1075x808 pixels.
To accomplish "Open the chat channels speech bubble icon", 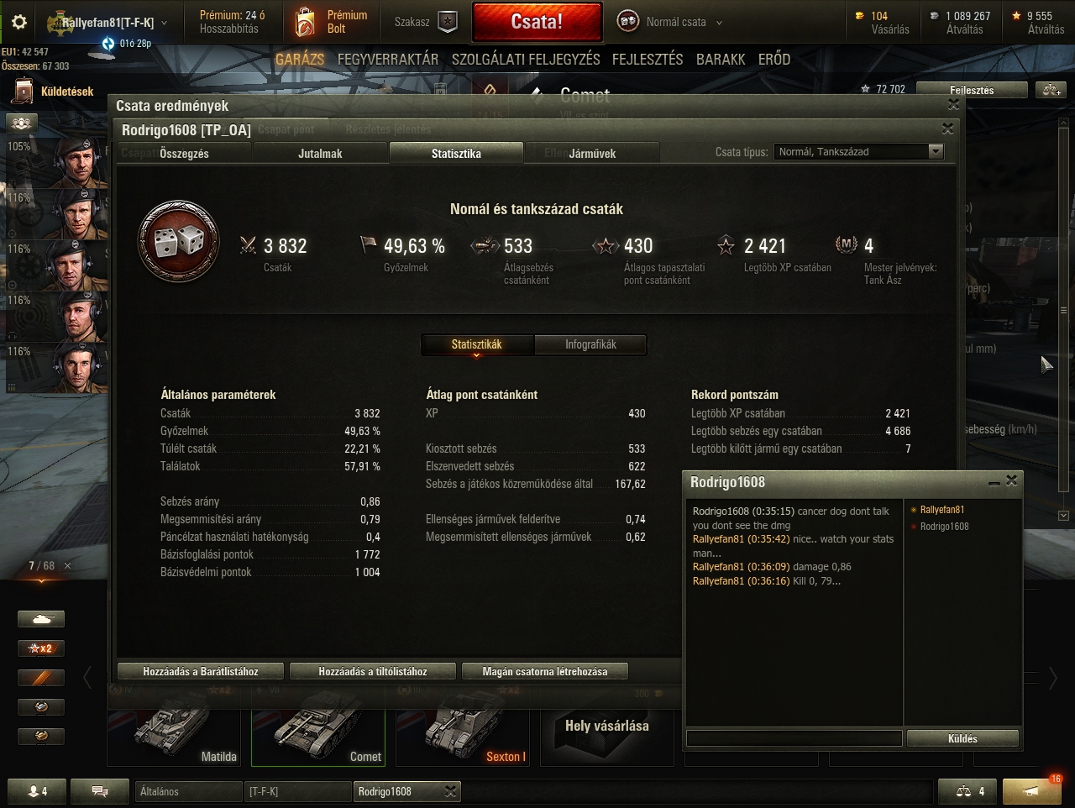I will (99, 791).
